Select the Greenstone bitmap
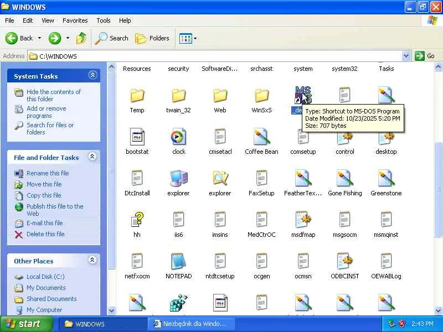 click(386, 178)
